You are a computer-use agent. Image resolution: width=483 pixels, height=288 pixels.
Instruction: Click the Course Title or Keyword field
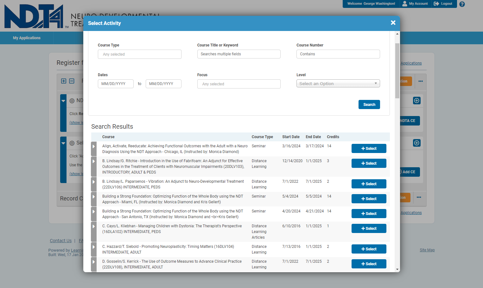tap(239, 54)
